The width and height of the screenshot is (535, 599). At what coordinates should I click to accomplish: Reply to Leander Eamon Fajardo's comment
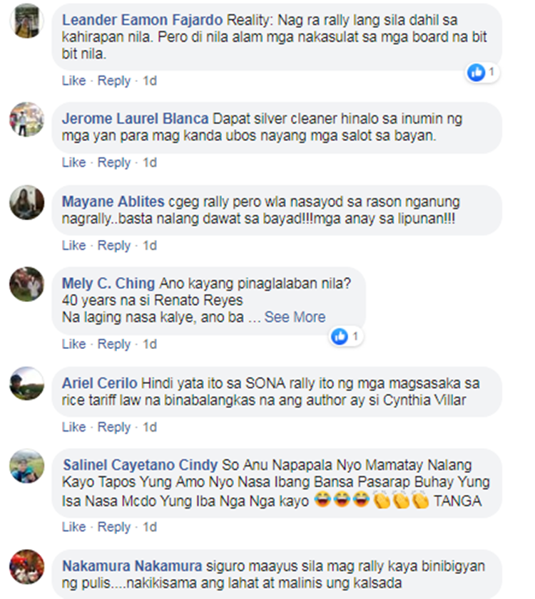pos(114,80)
